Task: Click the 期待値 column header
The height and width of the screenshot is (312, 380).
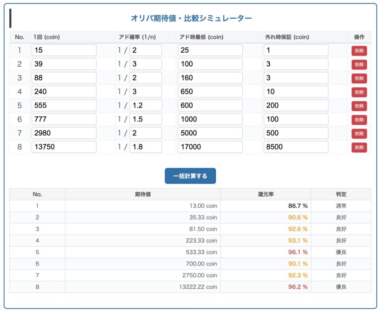Action: coord(142,194)
